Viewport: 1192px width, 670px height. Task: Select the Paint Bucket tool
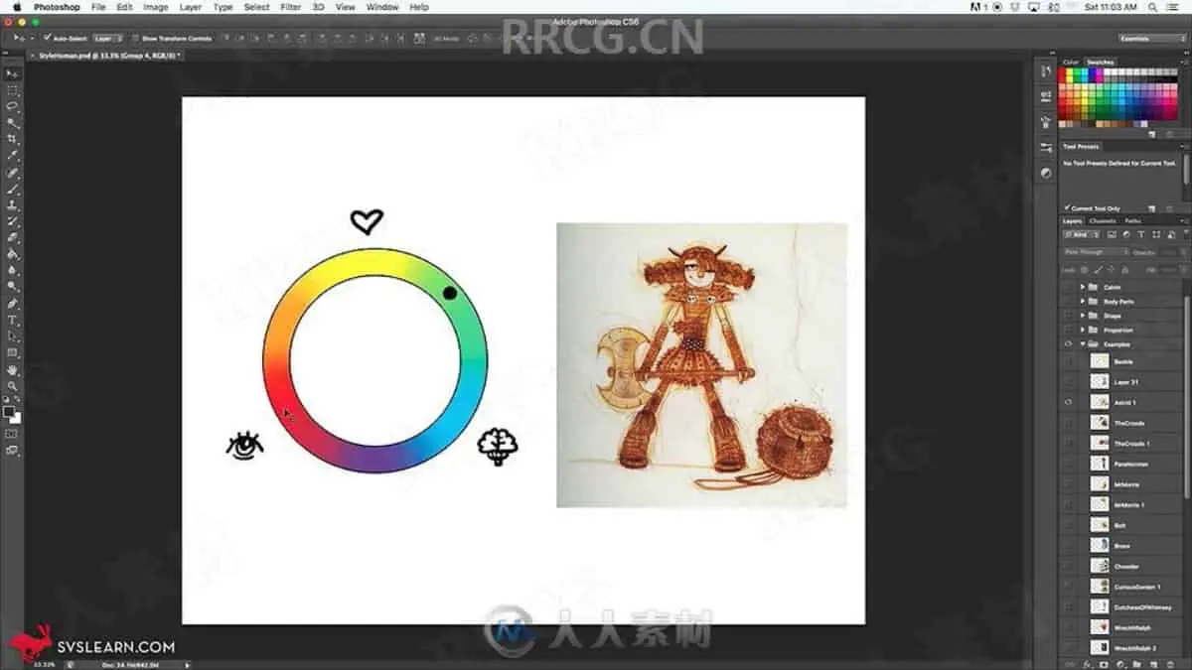coord(13,254)
